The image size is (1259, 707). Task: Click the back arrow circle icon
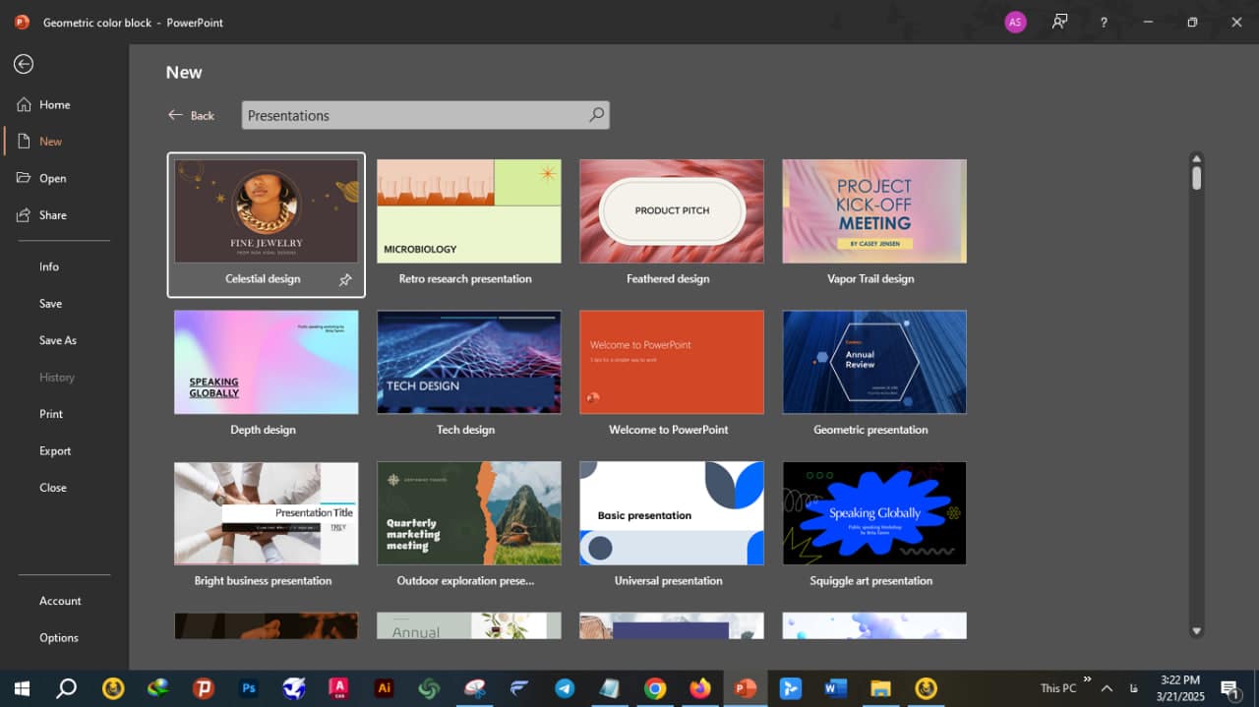click(24, 64)
